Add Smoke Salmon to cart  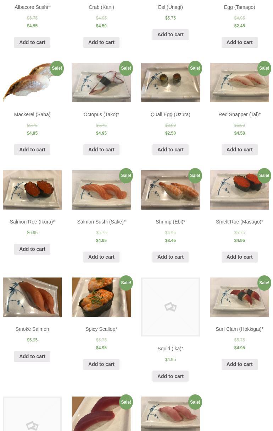(32, 356)
